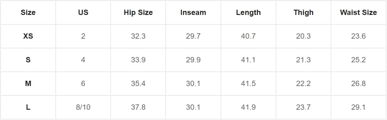The image size is (387, 120).
Task: Select the Thigh column header
Action: coord(303,12)
